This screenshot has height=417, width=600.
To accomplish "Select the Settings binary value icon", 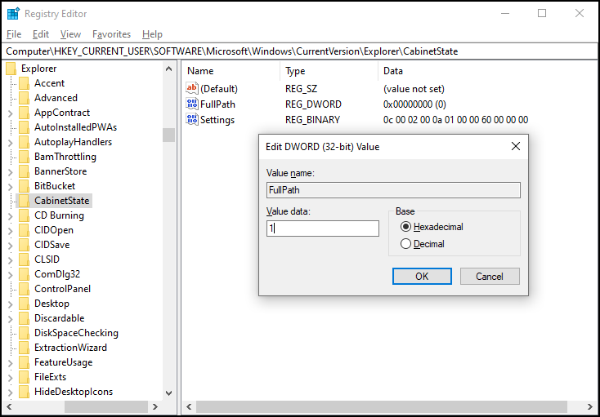I will click(x=192, y=119).
